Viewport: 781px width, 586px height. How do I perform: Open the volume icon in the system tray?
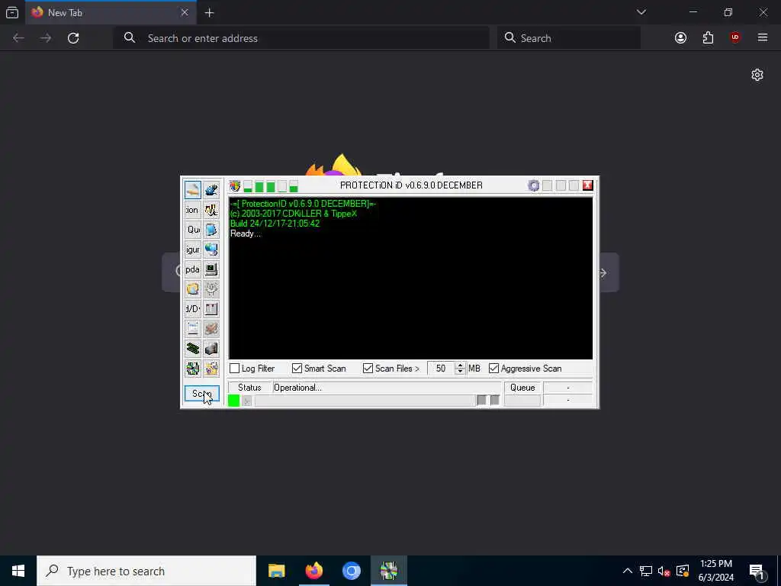click(x=664, y=571)
